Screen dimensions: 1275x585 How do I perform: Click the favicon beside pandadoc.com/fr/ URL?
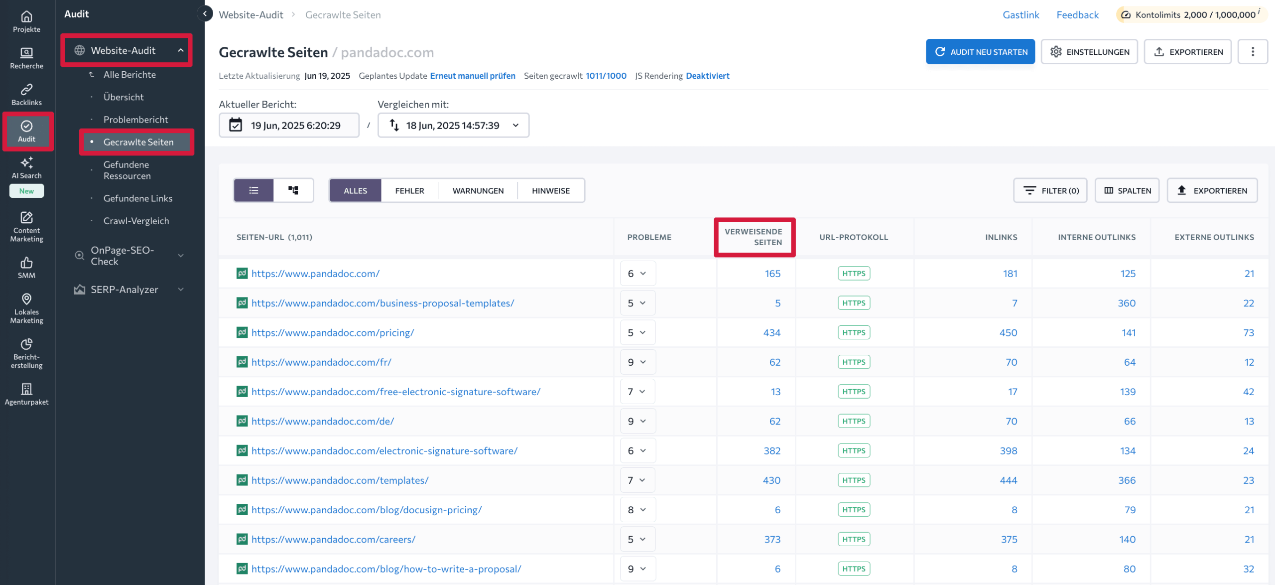pos(242,362)
